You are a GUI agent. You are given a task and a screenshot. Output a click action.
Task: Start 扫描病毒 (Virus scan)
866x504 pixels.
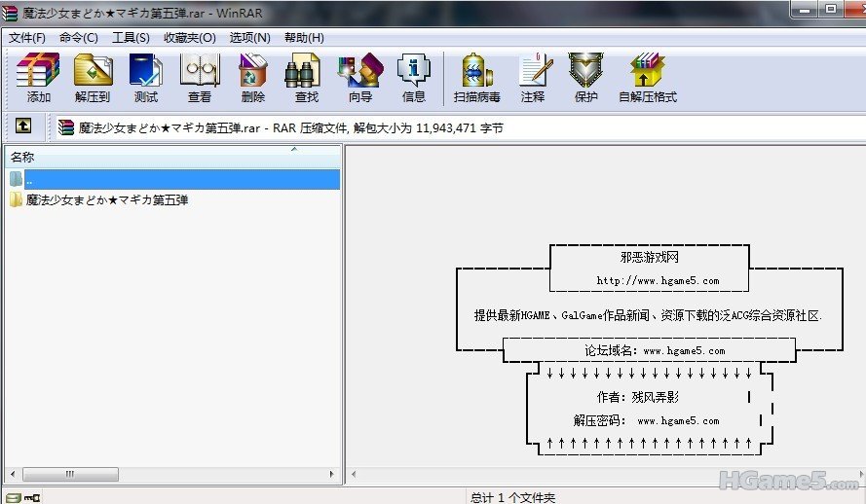tap(477, 77)
